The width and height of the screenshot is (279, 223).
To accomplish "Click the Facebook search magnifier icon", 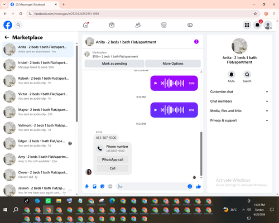I will pyautogui.click(x=18, y=25).
